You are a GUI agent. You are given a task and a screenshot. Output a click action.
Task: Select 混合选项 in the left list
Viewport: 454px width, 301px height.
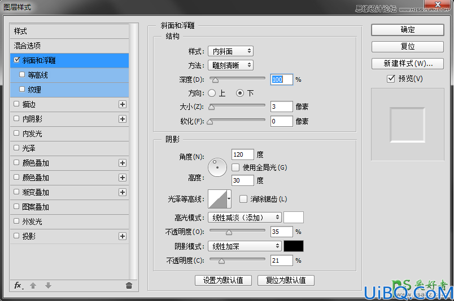click(x=69, y=46)
